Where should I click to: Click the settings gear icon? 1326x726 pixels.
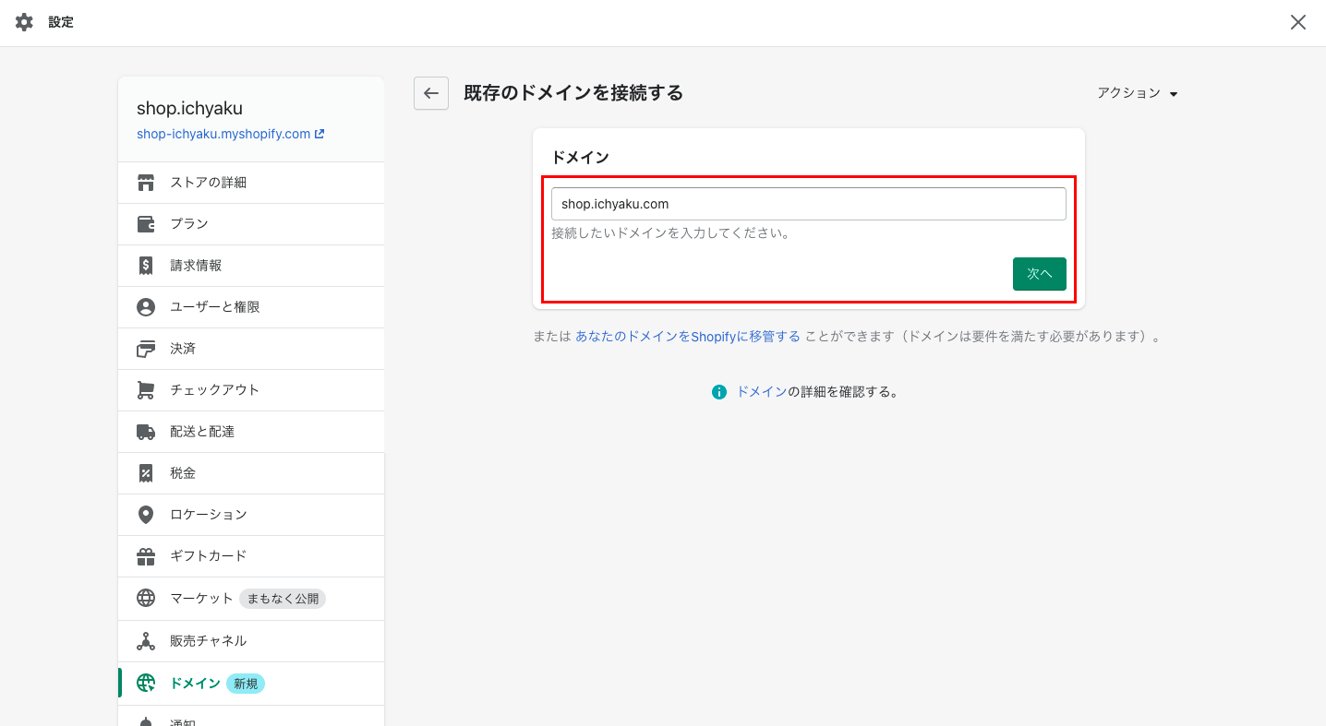24,22
